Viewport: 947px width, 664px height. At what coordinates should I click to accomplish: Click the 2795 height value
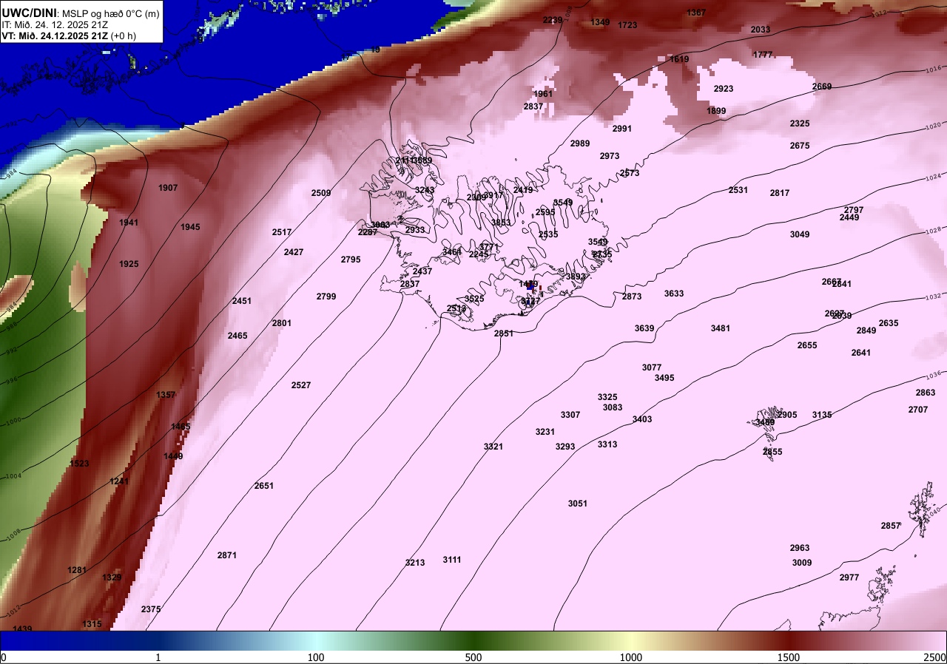(351, 260)
